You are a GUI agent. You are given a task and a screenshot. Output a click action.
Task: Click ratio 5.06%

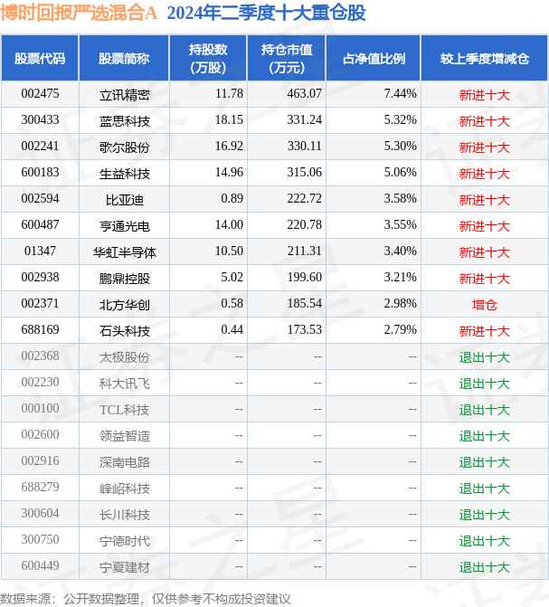coord(401,172)
